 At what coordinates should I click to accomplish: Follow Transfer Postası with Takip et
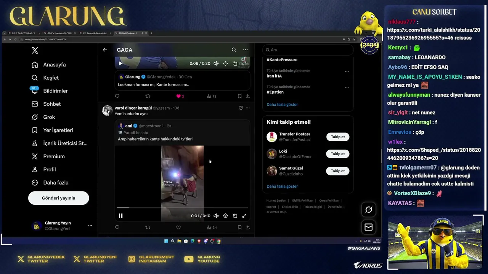point(337,137)
